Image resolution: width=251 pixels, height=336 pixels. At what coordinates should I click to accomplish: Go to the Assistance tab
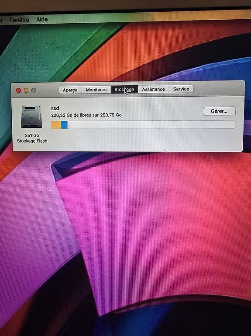(153, 89)
